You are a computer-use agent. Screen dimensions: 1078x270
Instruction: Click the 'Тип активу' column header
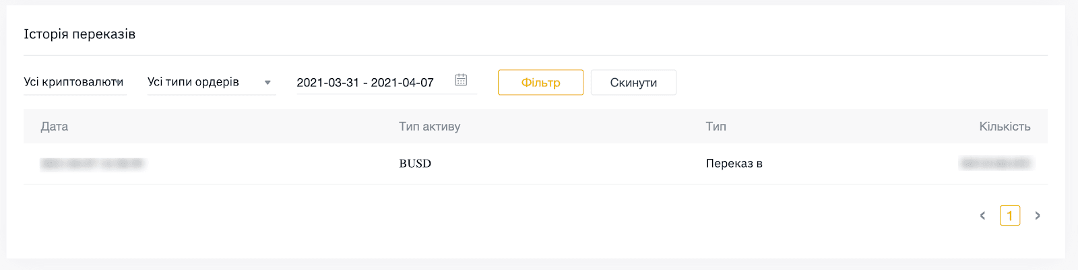pyautogui.click(x=430, y=127)
